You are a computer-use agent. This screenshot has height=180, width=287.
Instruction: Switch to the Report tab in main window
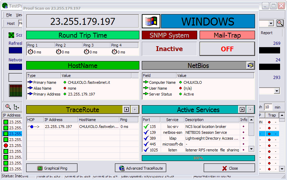pyautogui.click(x=266, y=33)
